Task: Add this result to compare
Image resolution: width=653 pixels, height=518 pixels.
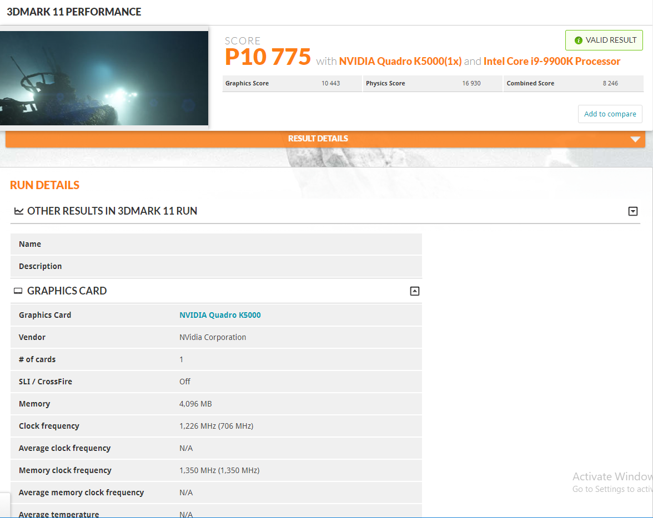Action: [610, 114]
